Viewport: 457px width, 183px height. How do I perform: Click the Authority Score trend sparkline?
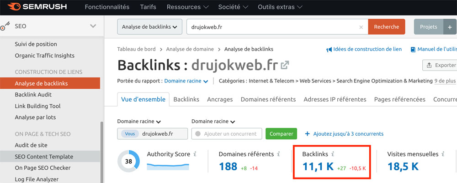pyautogui.click(x=168, y=167)
